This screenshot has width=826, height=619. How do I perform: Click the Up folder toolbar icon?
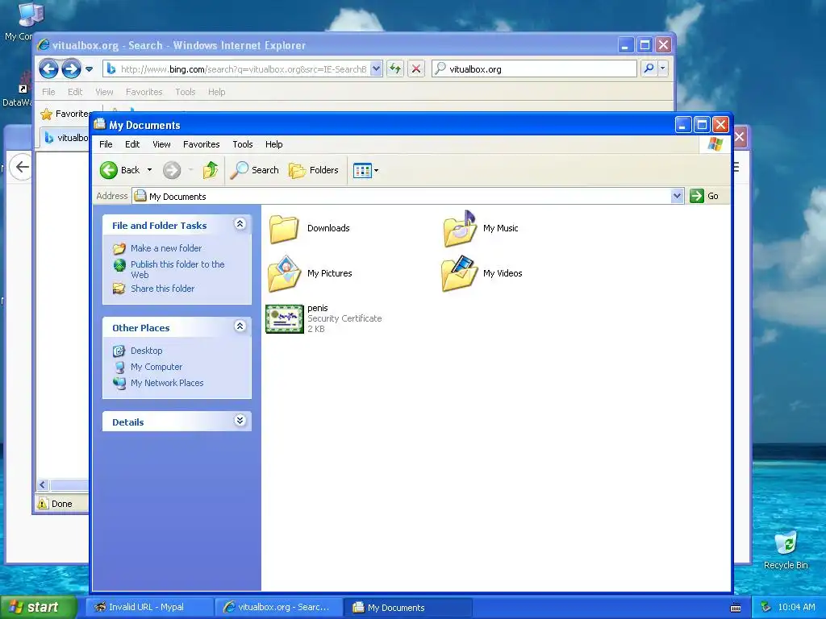pyautogui.click(x=211, y=170)
